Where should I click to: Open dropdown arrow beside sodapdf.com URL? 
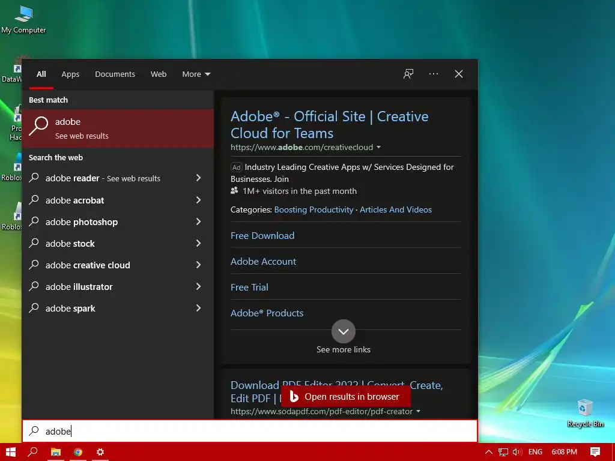tap(418, 412)
